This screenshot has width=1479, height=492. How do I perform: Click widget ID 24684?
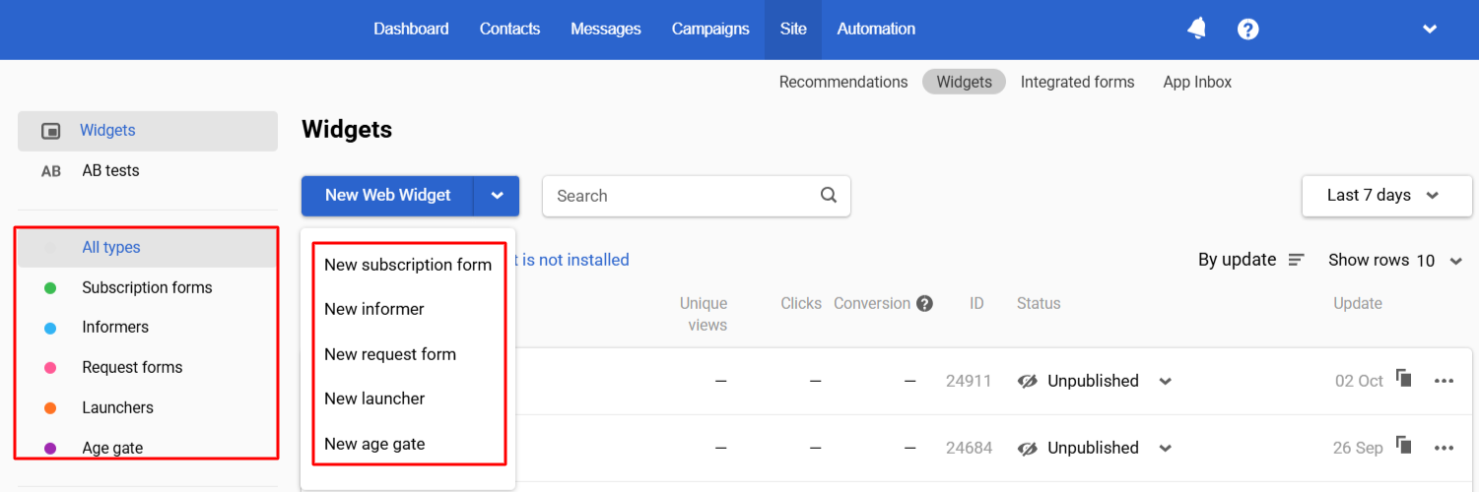pos(969,448)
